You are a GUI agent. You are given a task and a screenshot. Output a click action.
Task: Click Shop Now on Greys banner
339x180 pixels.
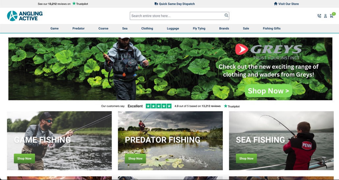pos(269,91)
